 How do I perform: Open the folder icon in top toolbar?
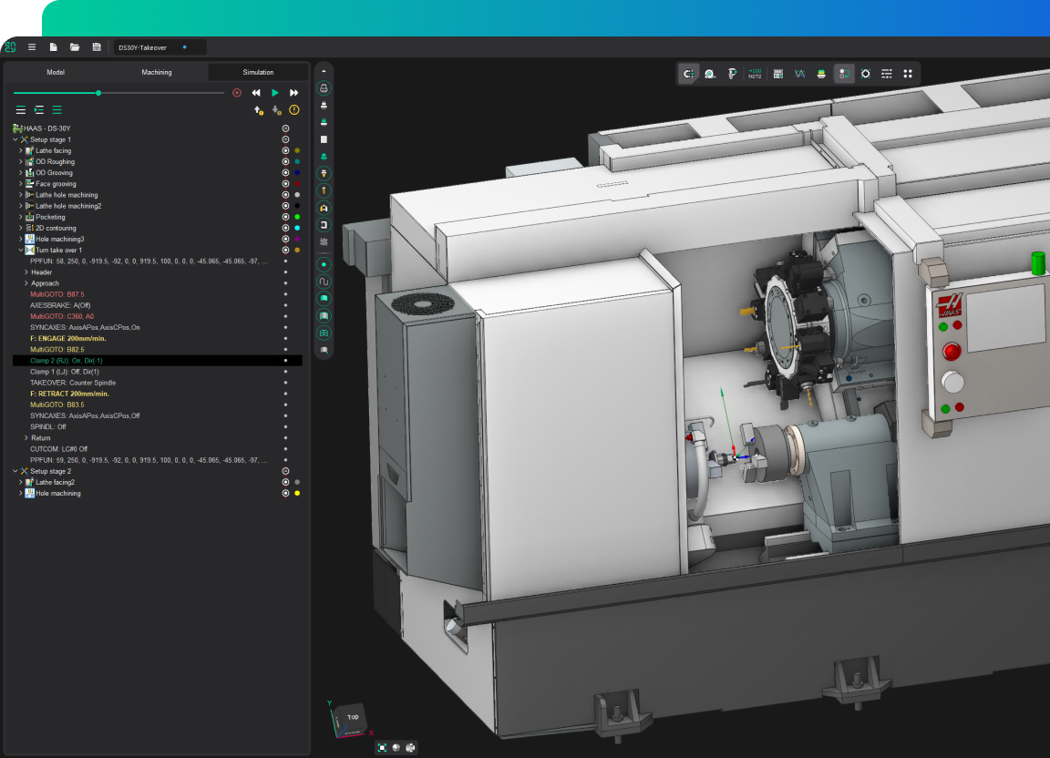tap(75, 47)
